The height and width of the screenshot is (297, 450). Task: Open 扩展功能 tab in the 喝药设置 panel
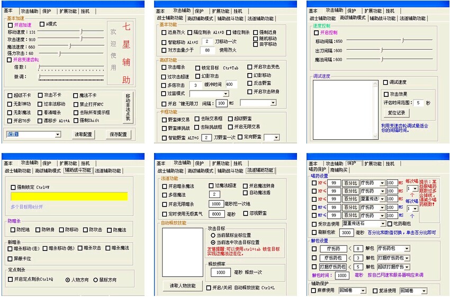373,164
